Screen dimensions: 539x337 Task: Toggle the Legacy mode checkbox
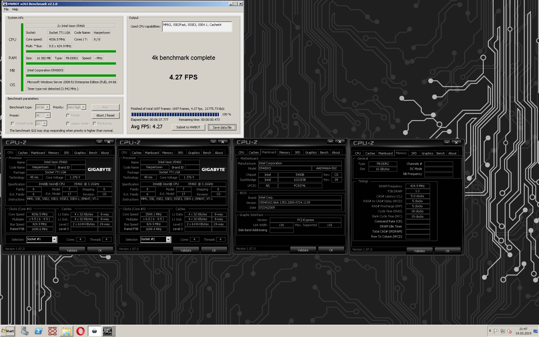tap(68, 124)
